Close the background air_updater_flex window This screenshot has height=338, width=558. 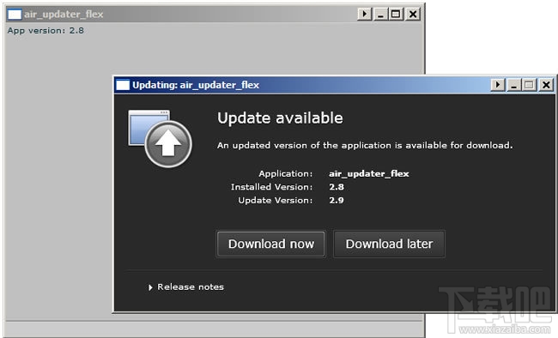[413, 15]
